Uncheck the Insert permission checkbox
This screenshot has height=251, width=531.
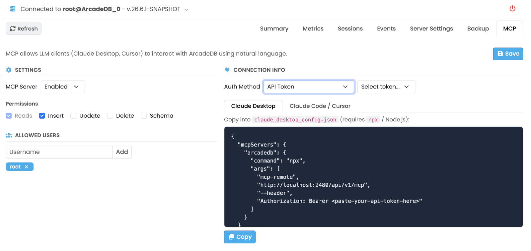click(x=42, y=116)
